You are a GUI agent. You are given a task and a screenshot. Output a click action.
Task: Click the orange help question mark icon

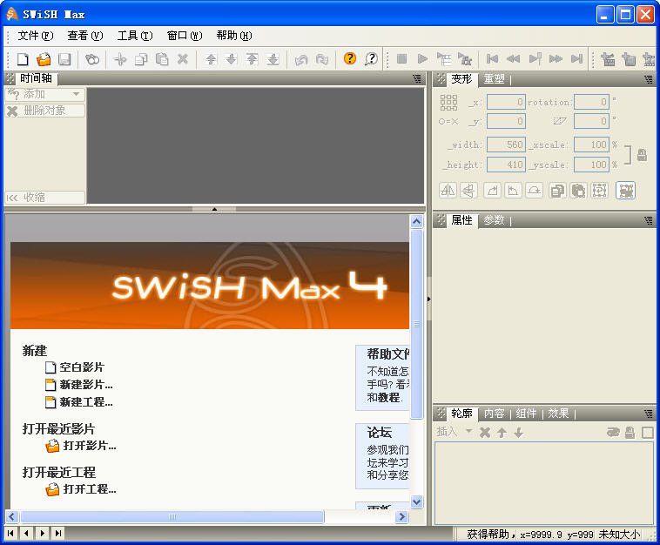pyautogui.click(x=350, y=59)
